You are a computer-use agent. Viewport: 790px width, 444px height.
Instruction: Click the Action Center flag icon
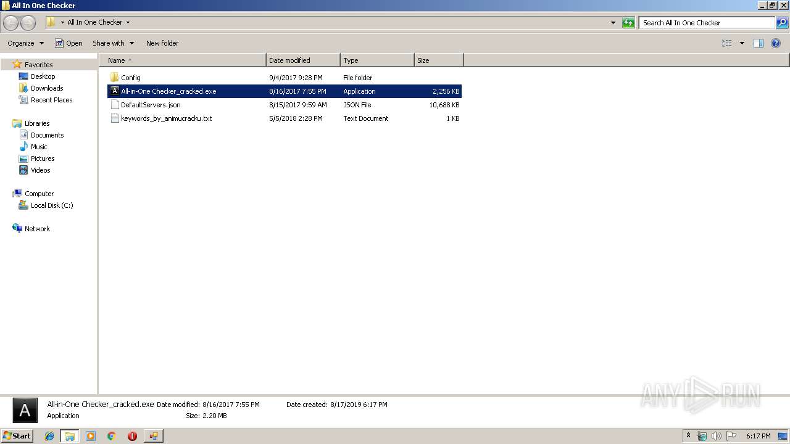click(731, 436)
